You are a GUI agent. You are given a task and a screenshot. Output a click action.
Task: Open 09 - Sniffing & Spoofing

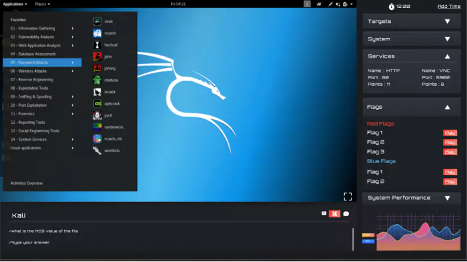42,97
